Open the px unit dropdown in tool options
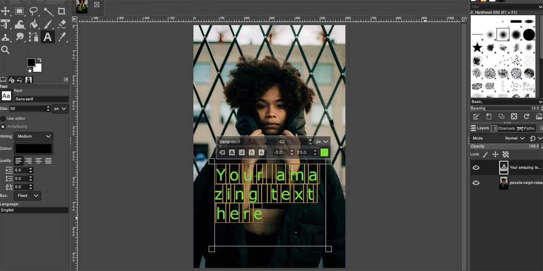543x271 pixels. (60, 108)
